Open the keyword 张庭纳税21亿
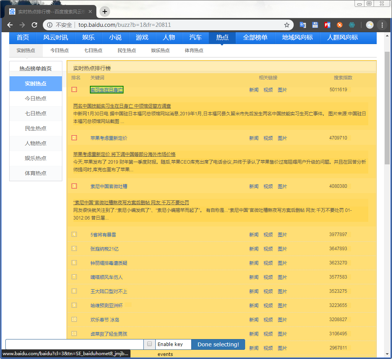Image resolution: width=392 pixels, height=359 pixels. point(104,249)
